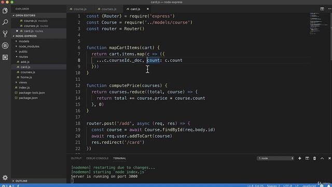Maximize the panel with up chevron
The width and height of the screenshot is (332, 187).
322,158
